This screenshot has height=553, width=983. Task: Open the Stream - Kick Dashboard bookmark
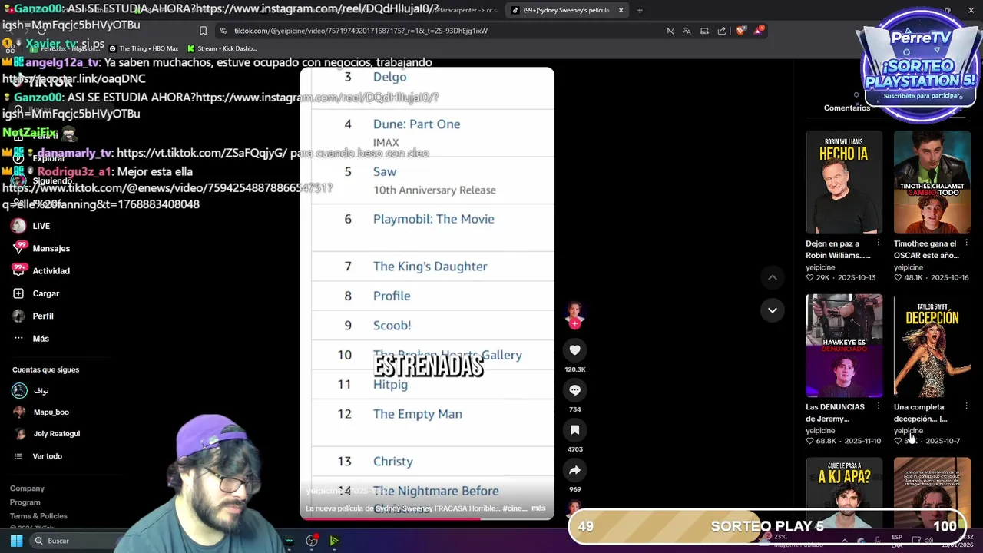pos(222,48)
